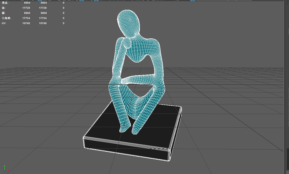The height and width of the screenshot is (174, 289).
Task: Click the 顶点 vertex count label
Action: pos(5,3)
